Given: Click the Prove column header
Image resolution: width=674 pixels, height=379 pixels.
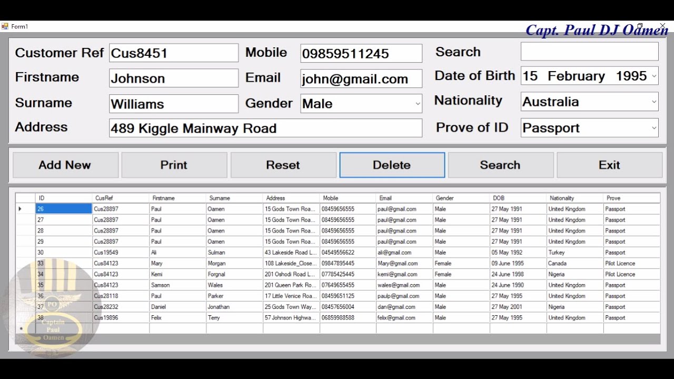Looking at the screenshot, I should [632, 198].
